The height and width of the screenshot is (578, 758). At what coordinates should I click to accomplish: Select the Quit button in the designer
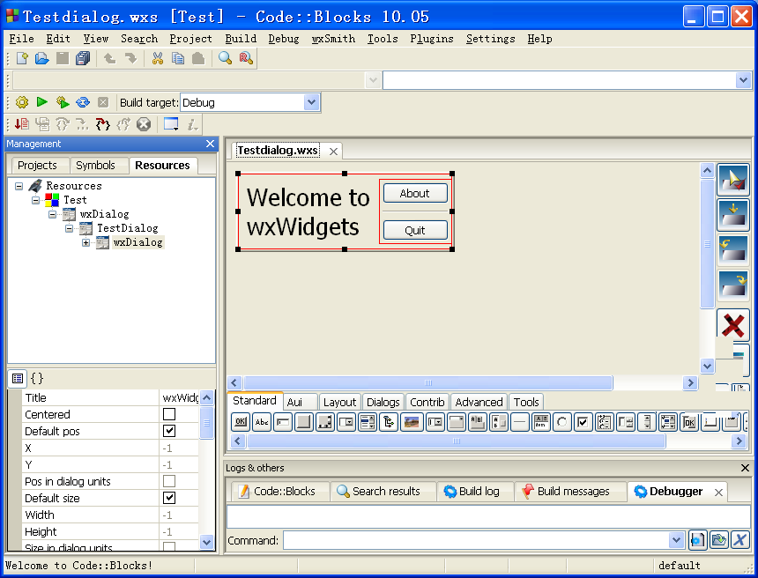[415, 230]
